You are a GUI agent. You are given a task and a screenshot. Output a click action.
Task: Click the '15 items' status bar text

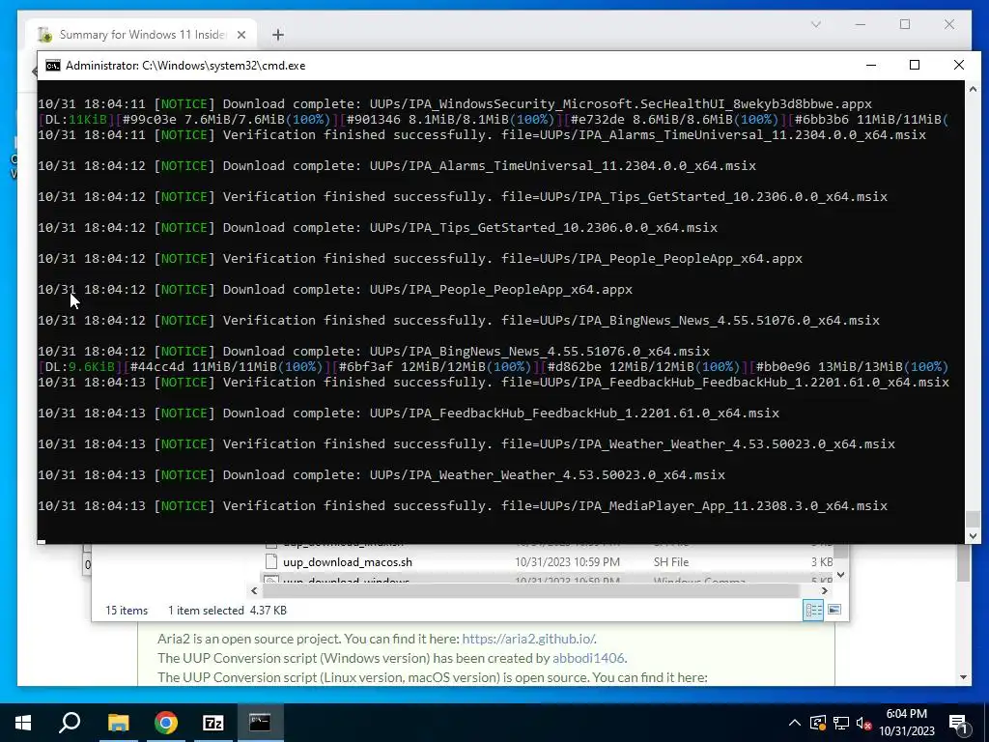pos(127,611)
